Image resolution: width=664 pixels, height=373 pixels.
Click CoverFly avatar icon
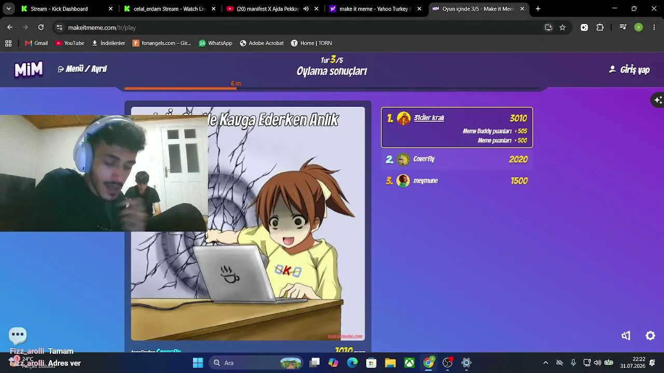[x=403, y=160]
